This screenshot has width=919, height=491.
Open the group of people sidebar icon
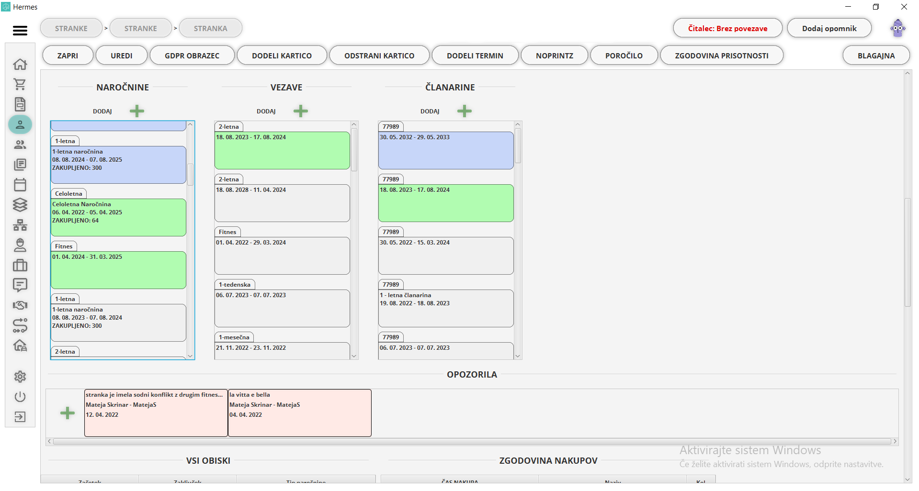pos(20,145)
